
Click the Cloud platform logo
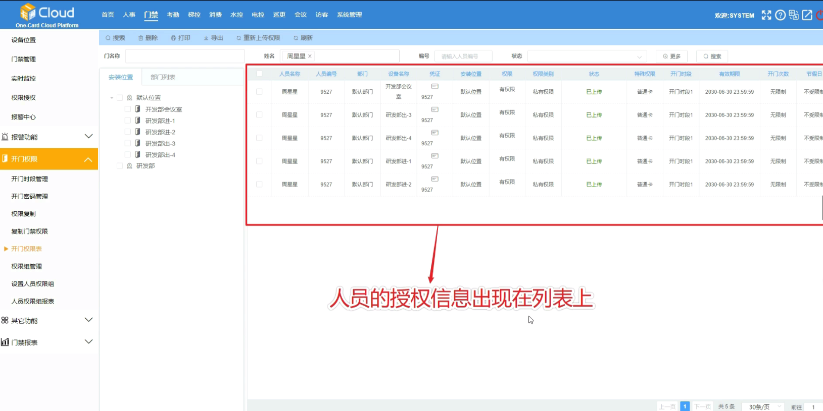click(x=47, y=15)
